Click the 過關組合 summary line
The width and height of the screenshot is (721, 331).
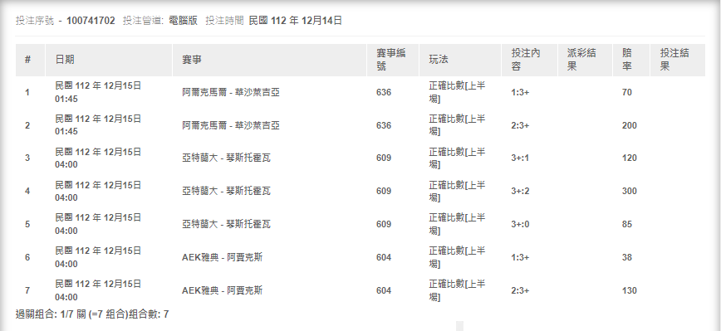(x=92, y=314)
